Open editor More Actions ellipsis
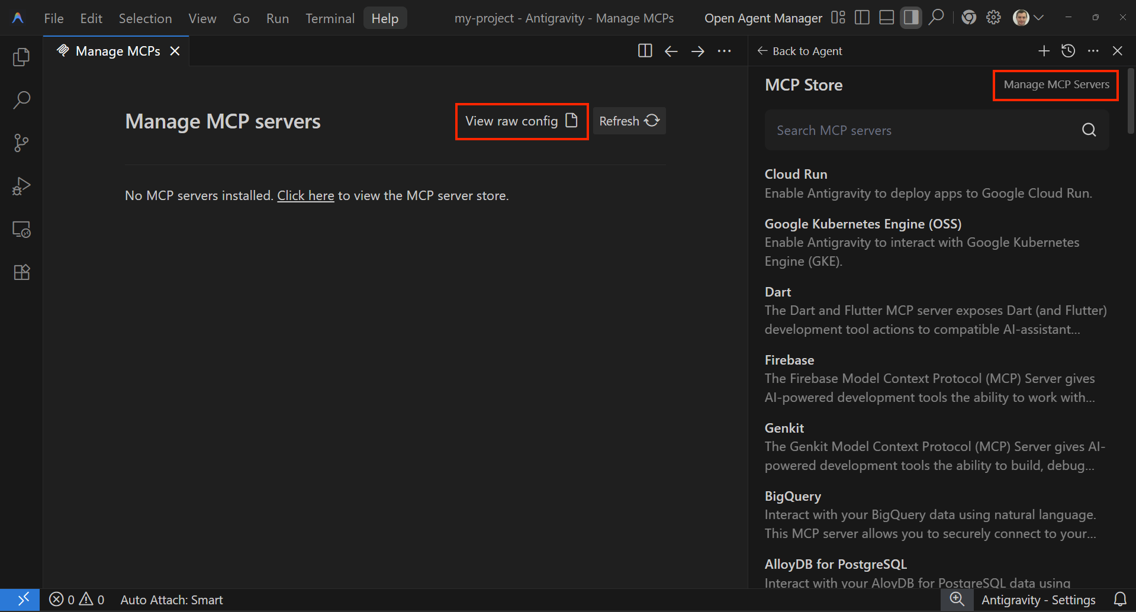 coord(724,51)
